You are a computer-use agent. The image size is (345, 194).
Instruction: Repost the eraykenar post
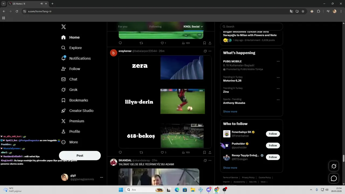coord(141,152)
